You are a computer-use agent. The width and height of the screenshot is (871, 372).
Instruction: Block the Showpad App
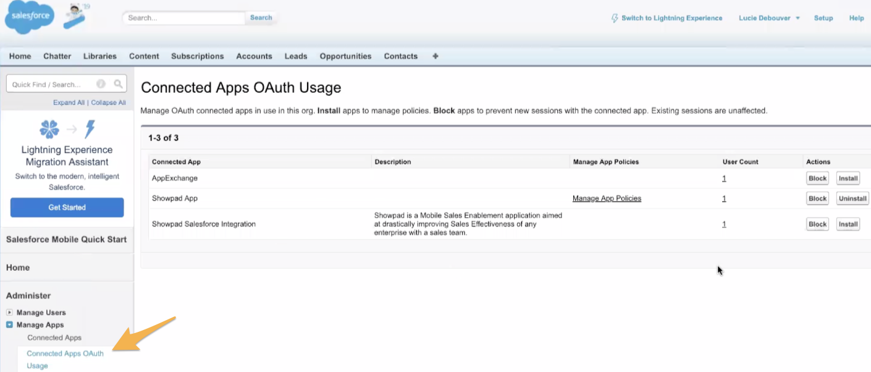point(817,198)
